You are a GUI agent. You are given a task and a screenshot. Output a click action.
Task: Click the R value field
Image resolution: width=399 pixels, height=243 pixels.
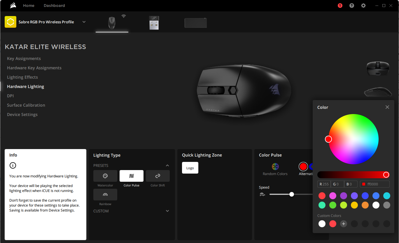coord(324,184)
